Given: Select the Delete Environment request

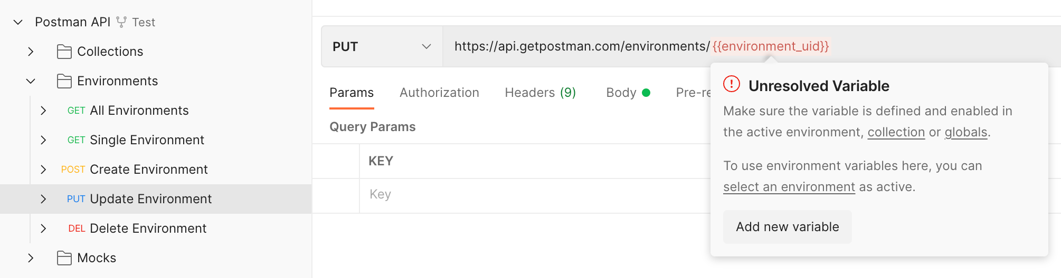Looking at the screenshot, I should 148,229.
